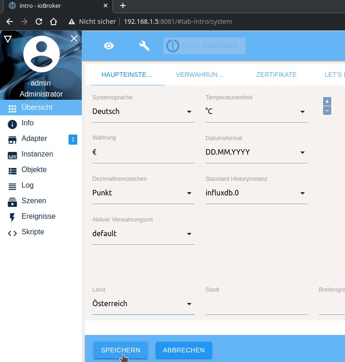The image size is (345, 362).
Task: Zoom in map with plus button
Action: coord(327,102)
